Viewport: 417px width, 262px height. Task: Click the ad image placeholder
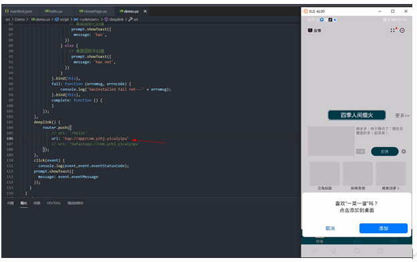click(331, 141)
